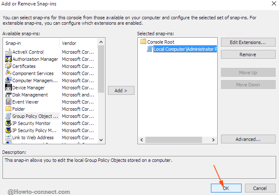Select the ActiveX Control row text
This screenshot has height=195, width=279.
28,52
